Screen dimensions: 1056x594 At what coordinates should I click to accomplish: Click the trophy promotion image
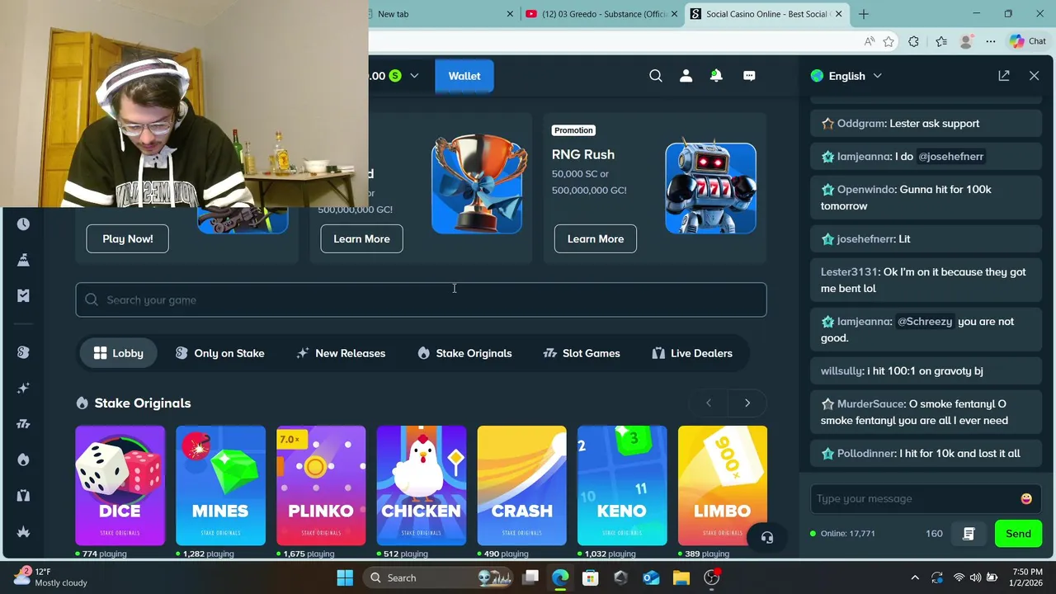[x=477, y=185]
